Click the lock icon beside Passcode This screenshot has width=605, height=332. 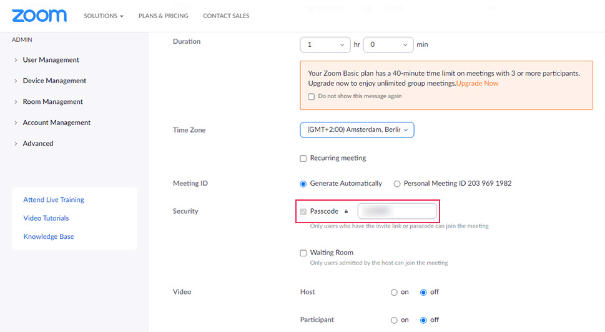pos(346,211)
